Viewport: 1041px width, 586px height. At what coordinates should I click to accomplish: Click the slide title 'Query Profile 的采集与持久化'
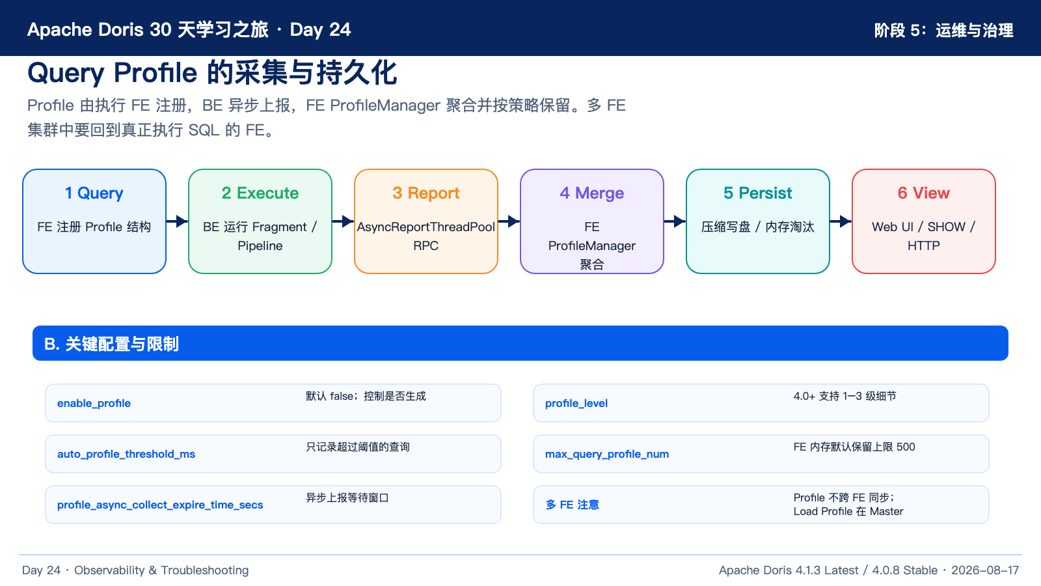point(212,73)
